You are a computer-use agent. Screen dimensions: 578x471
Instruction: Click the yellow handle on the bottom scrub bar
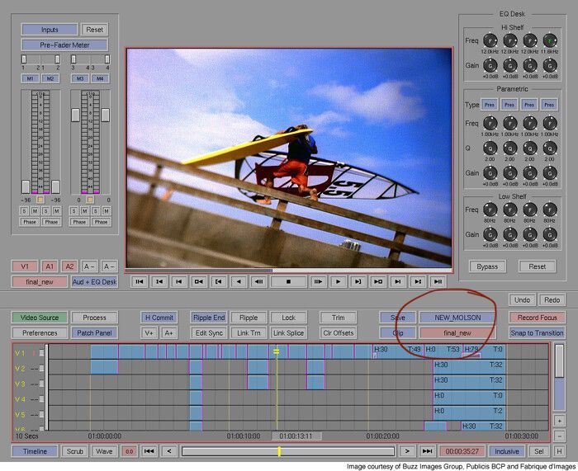pos(279,451)
